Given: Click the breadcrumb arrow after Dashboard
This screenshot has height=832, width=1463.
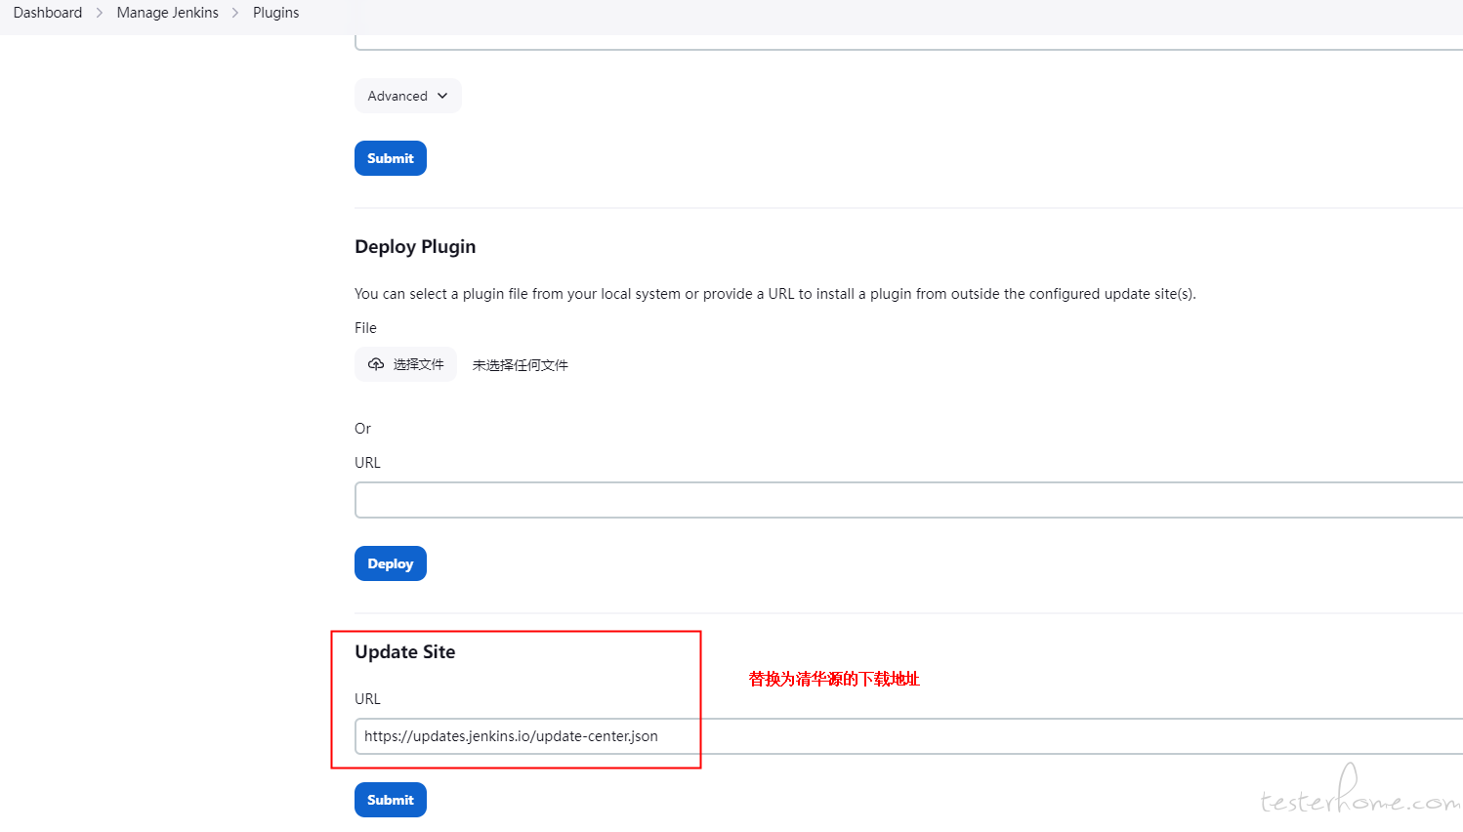Looking at the screenshot, I should (100, 13).
